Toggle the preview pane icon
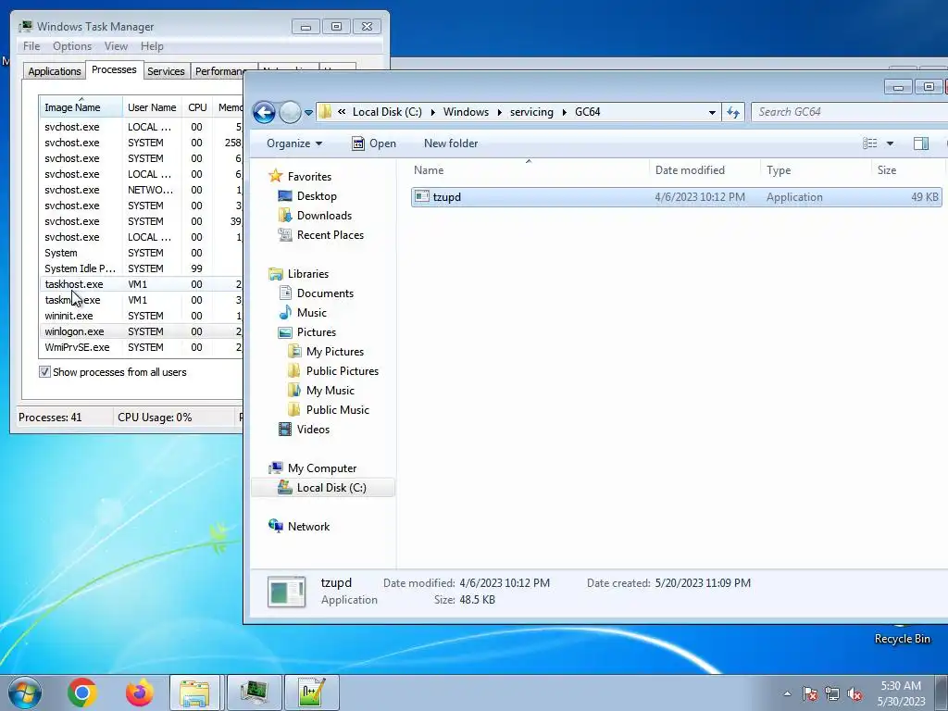The height and width of the screenshot is (711, 948). 921,143
